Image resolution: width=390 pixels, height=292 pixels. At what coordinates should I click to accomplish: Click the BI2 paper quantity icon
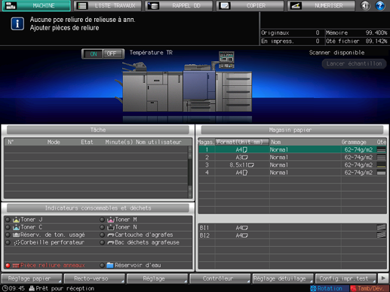click(x=381, y=235)
